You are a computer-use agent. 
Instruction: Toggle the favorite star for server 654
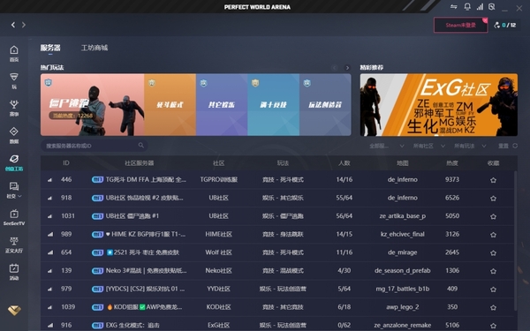[x=493, y=252]
